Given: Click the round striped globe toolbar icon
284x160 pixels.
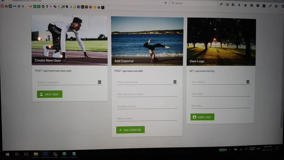Looking at the screenshot, I should click(x=251, y=5).
